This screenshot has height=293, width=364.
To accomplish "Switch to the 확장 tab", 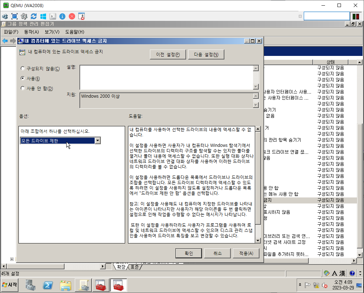I will pyautogui.click(x=121, y=267).
